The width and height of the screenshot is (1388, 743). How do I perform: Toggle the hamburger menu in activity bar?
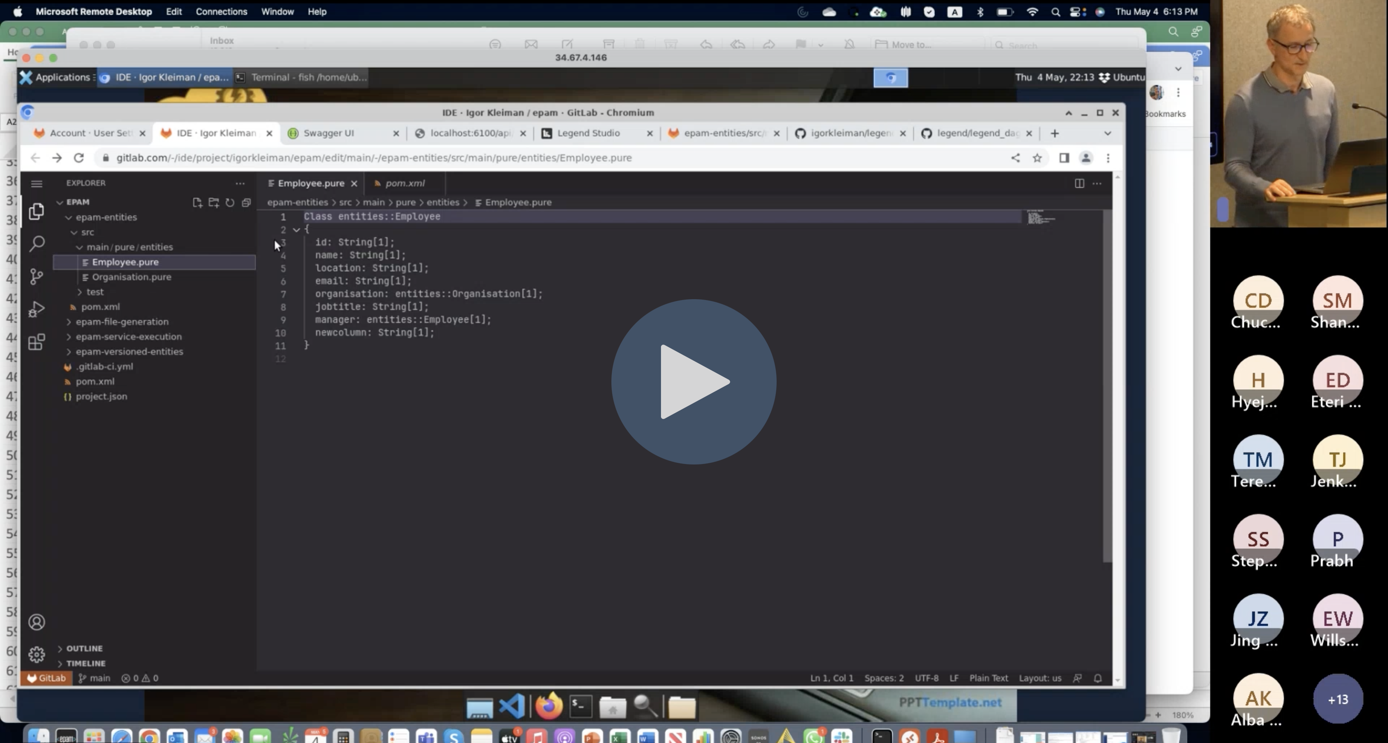(x=37, y=184)
